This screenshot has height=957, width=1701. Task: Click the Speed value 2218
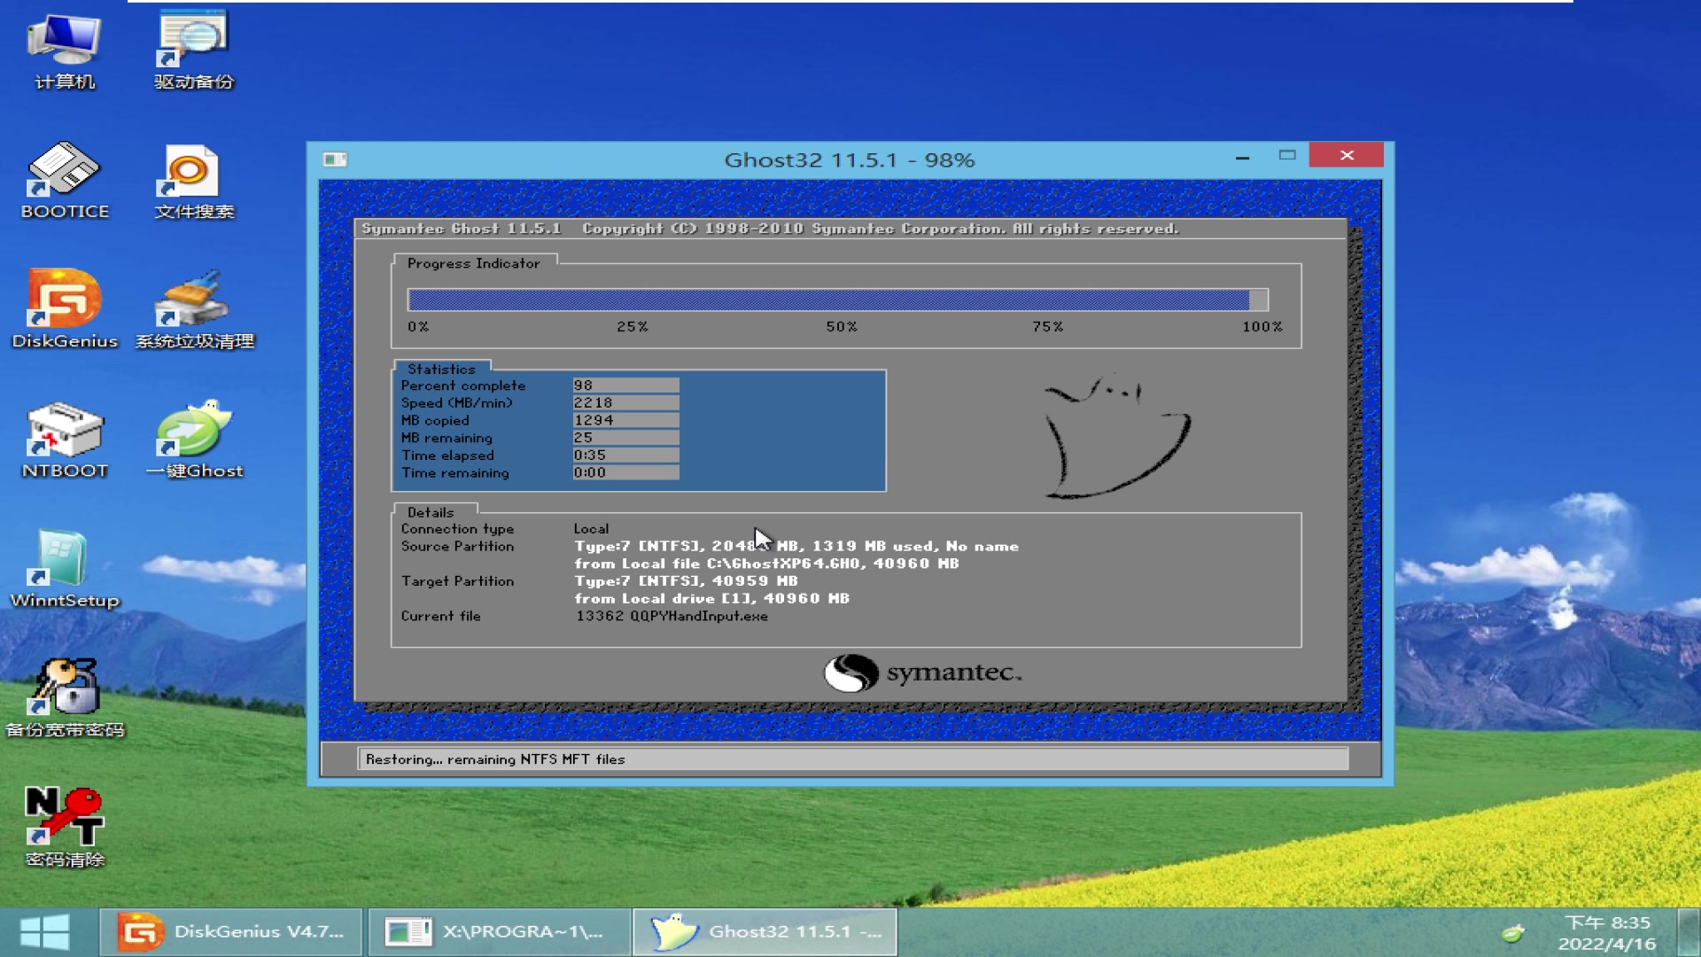625,402
